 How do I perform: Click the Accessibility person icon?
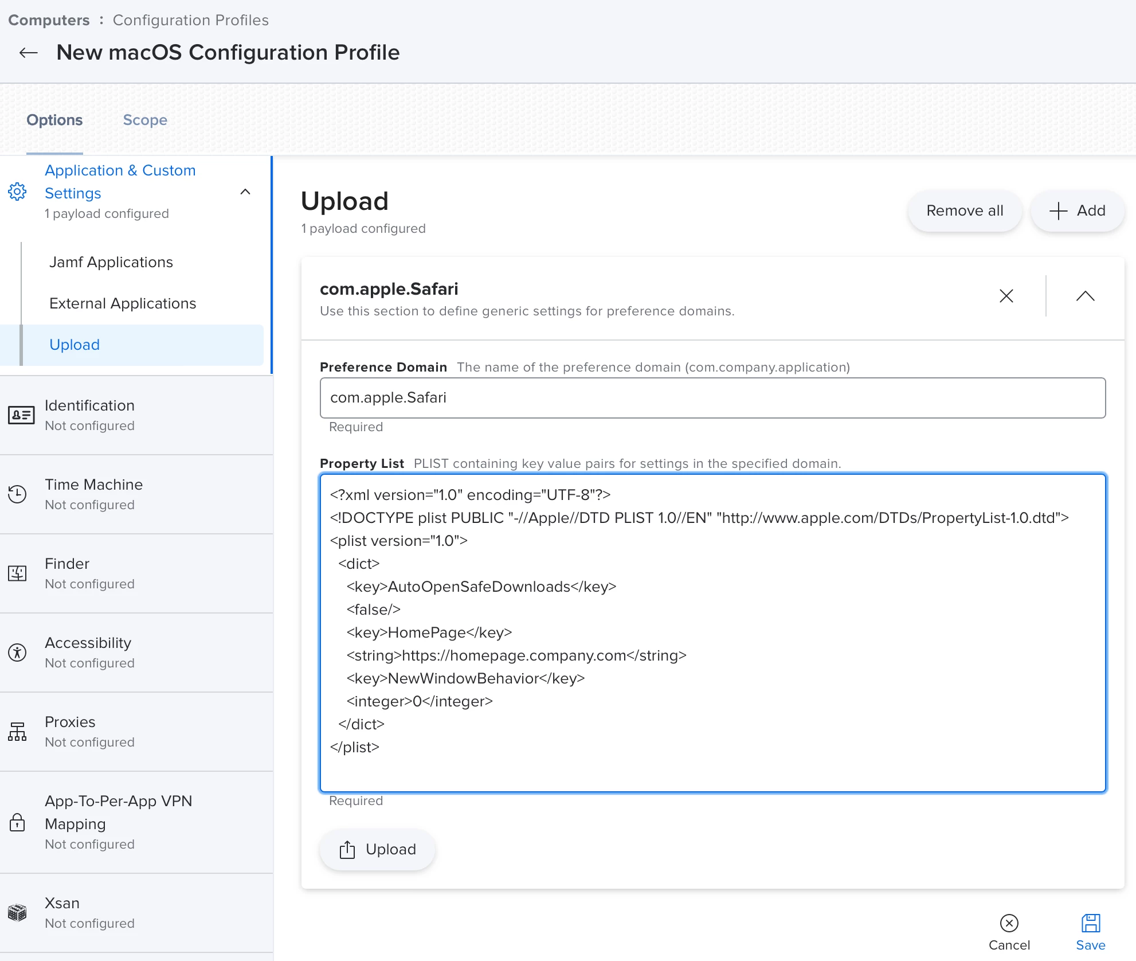tap(17, 653)
